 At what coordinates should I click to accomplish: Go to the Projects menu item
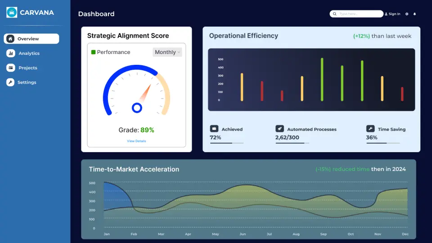28,68
